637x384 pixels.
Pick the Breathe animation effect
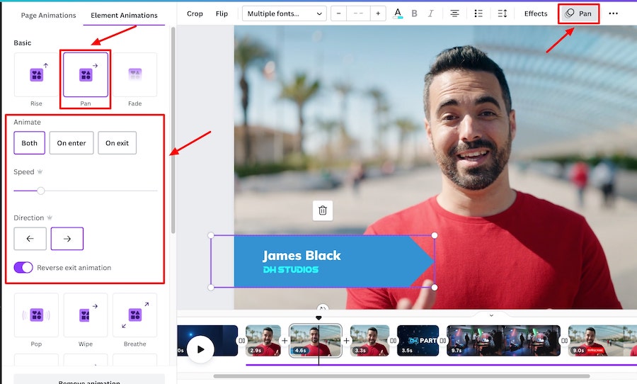coord(134,315)
